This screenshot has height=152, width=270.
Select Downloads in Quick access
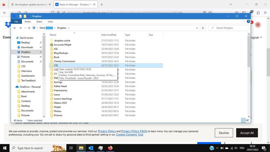click(27, 47)
